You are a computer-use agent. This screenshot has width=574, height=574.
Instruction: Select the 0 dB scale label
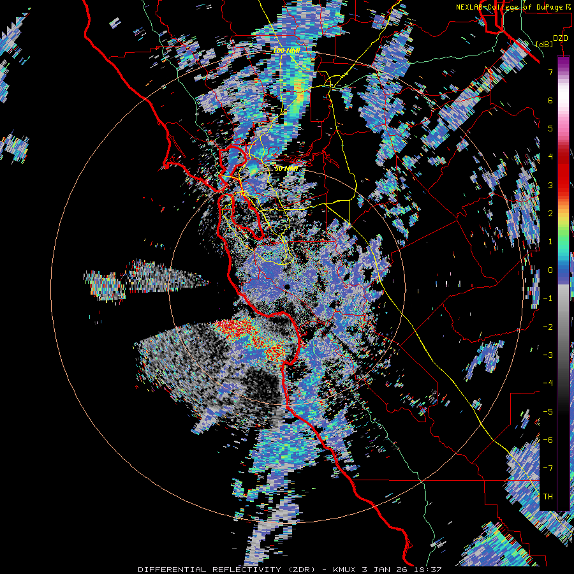[550, 270]
